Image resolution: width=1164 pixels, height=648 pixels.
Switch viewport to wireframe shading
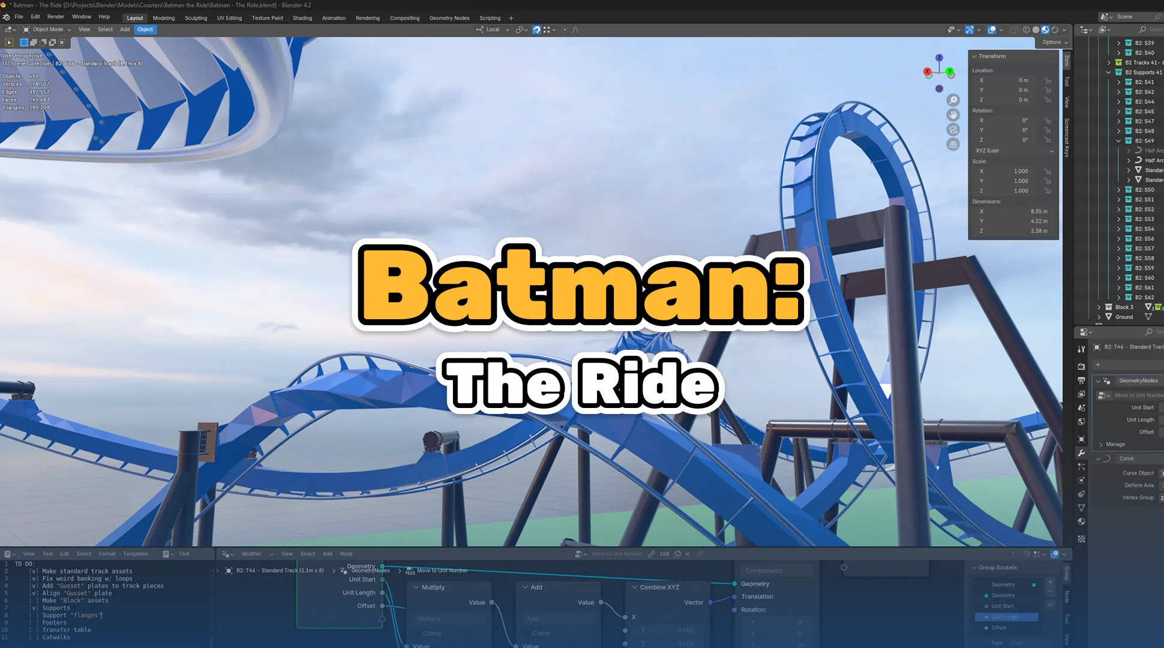pos(1026,29)
